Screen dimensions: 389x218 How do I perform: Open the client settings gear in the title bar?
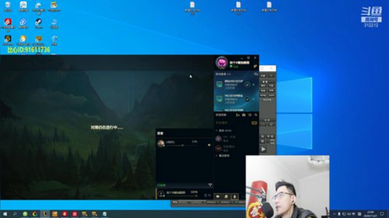[x=249, y=58]
